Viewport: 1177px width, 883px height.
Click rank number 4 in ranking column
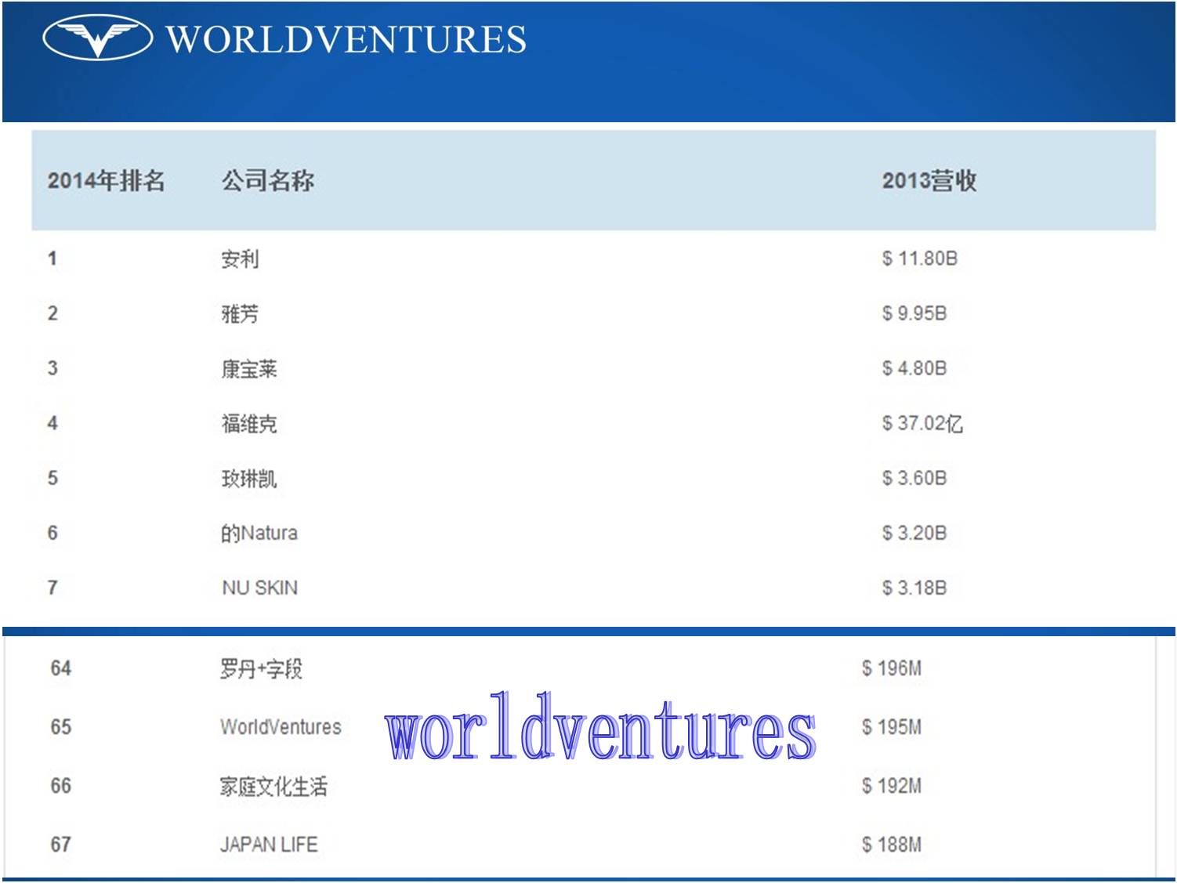tap(53, 423)
